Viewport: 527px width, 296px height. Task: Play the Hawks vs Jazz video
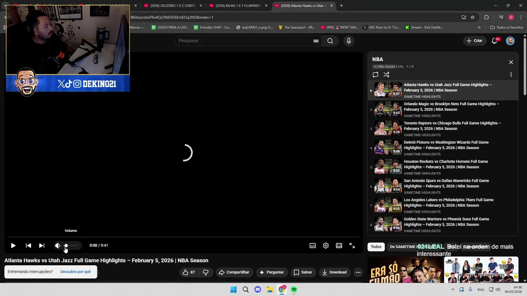[x=13, y=245]
